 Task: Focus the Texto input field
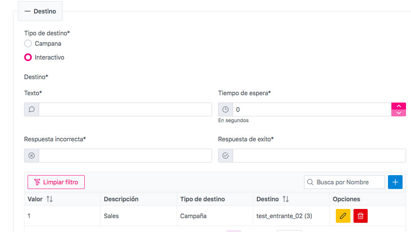[125, 109]
